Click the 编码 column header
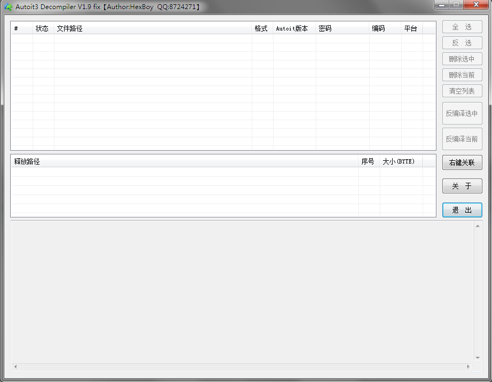Viewport: 492px width, 382px height. point(385,28)
